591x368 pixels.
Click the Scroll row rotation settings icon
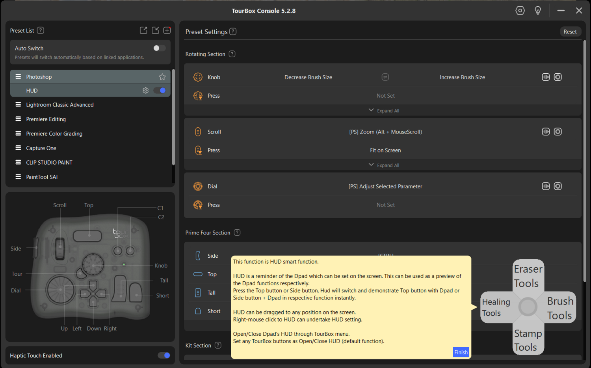point(558,132)
